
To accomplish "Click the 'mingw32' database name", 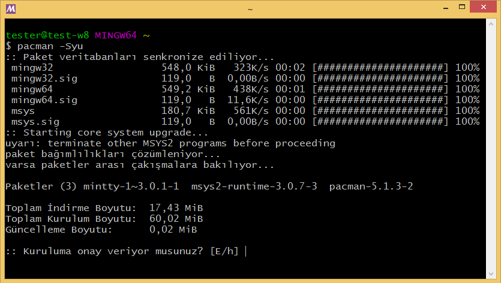I will coord(32,68).
